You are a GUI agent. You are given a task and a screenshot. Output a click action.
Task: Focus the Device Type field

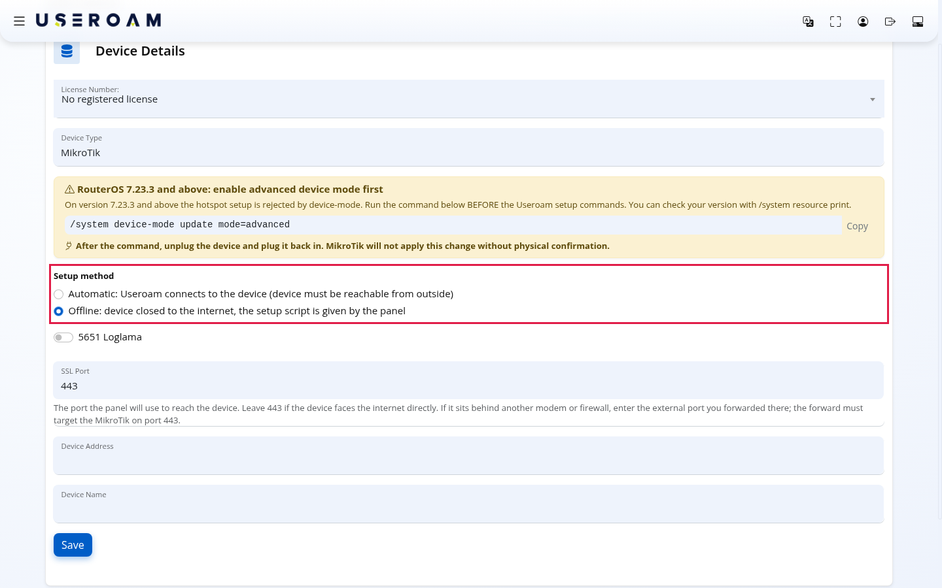pyautogui.click(x=468, y=147)
